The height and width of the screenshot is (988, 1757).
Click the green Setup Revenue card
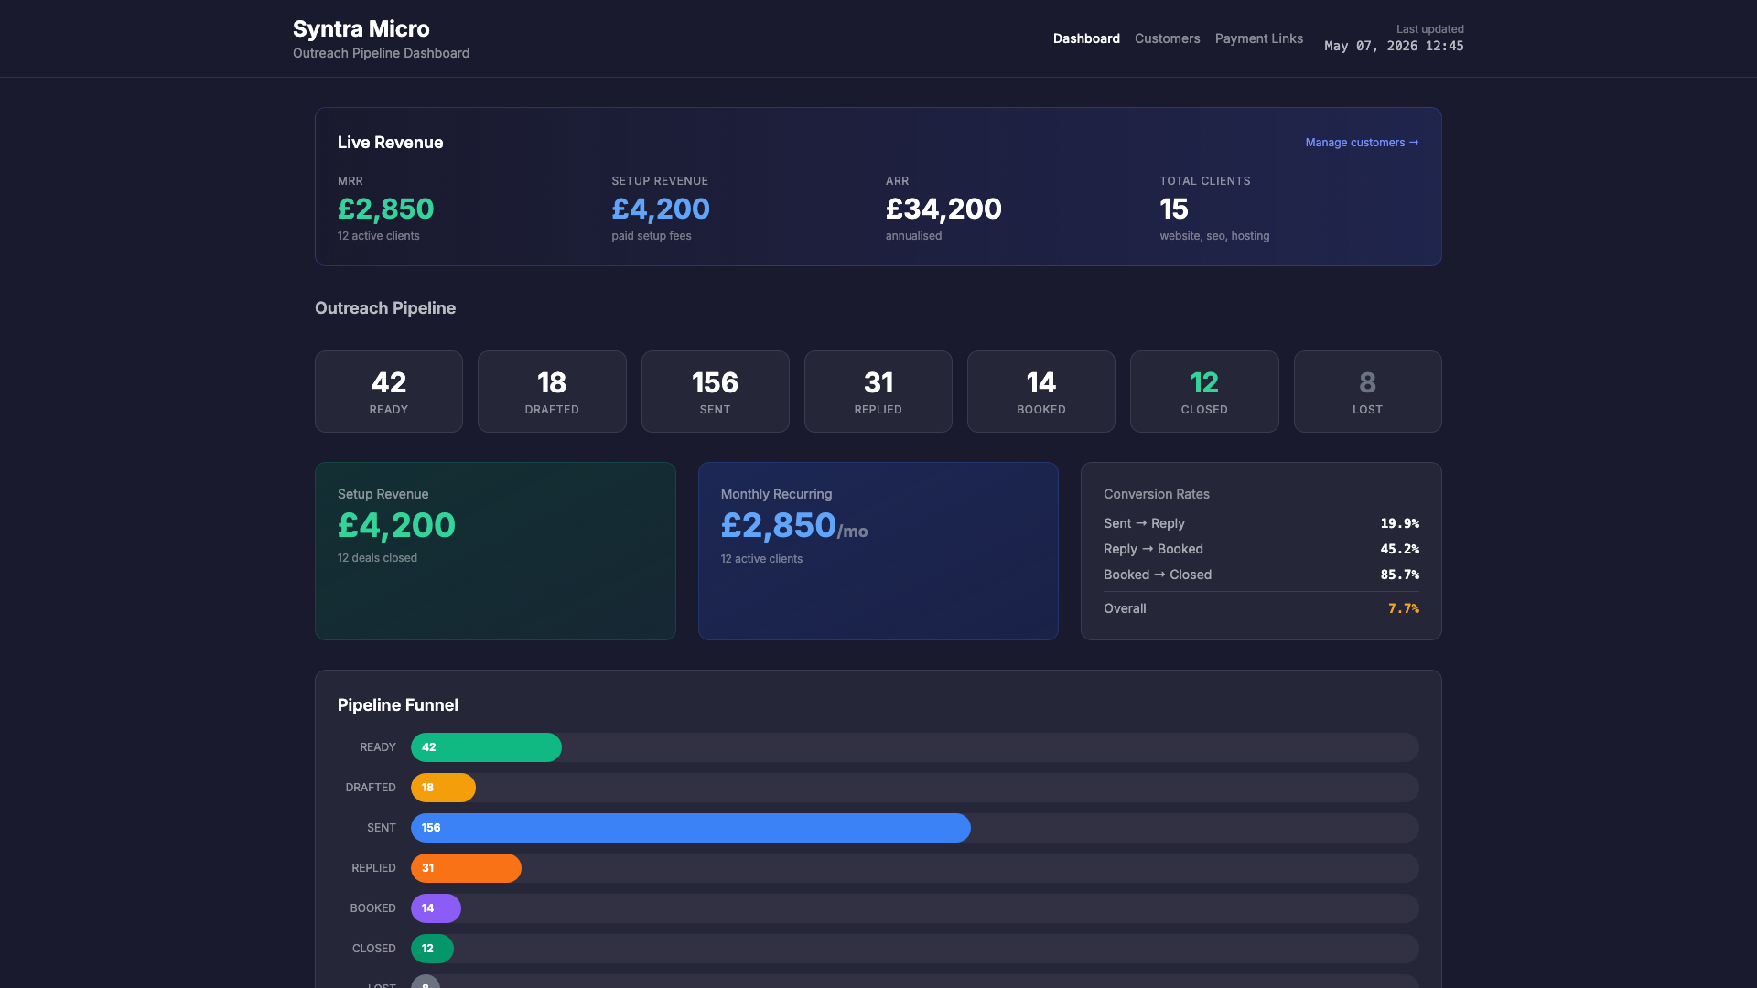click(x=495, y=551)
